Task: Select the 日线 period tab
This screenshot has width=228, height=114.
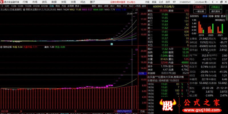Action: (52, 6)
